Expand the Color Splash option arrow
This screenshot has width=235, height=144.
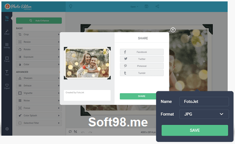59,115
